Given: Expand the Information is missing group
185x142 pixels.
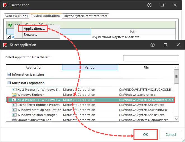Looking at the screenshot, I should (9, 75).
